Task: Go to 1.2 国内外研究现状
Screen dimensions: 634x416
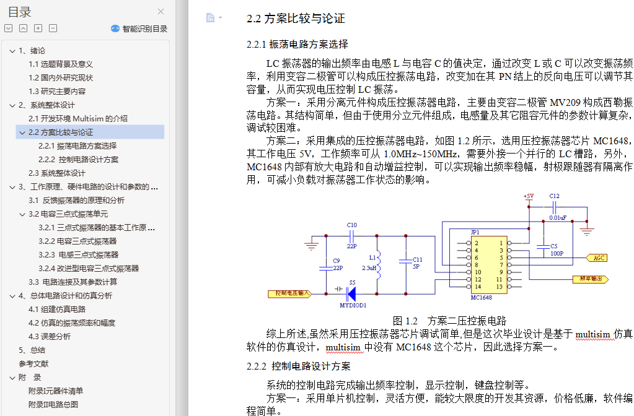Action: (61, 78)
